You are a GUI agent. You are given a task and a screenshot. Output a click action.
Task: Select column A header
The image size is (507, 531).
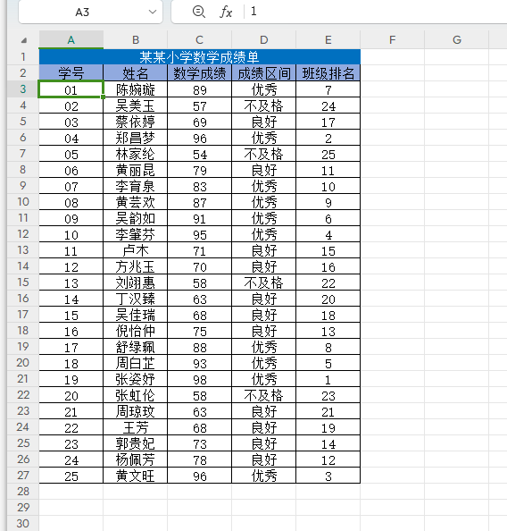(71, 39)
